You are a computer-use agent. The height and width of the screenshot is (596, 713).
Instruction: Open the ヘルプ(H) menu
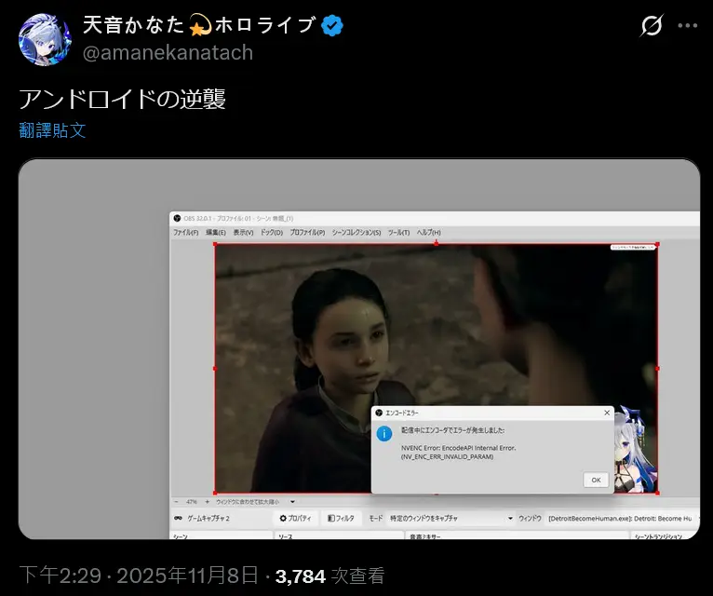(429, 232)
